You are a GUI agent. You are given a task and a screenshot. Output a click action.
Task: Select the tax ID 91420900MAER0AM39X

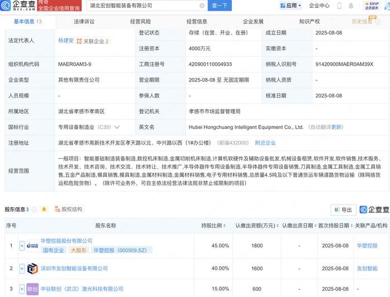(344, 64)
